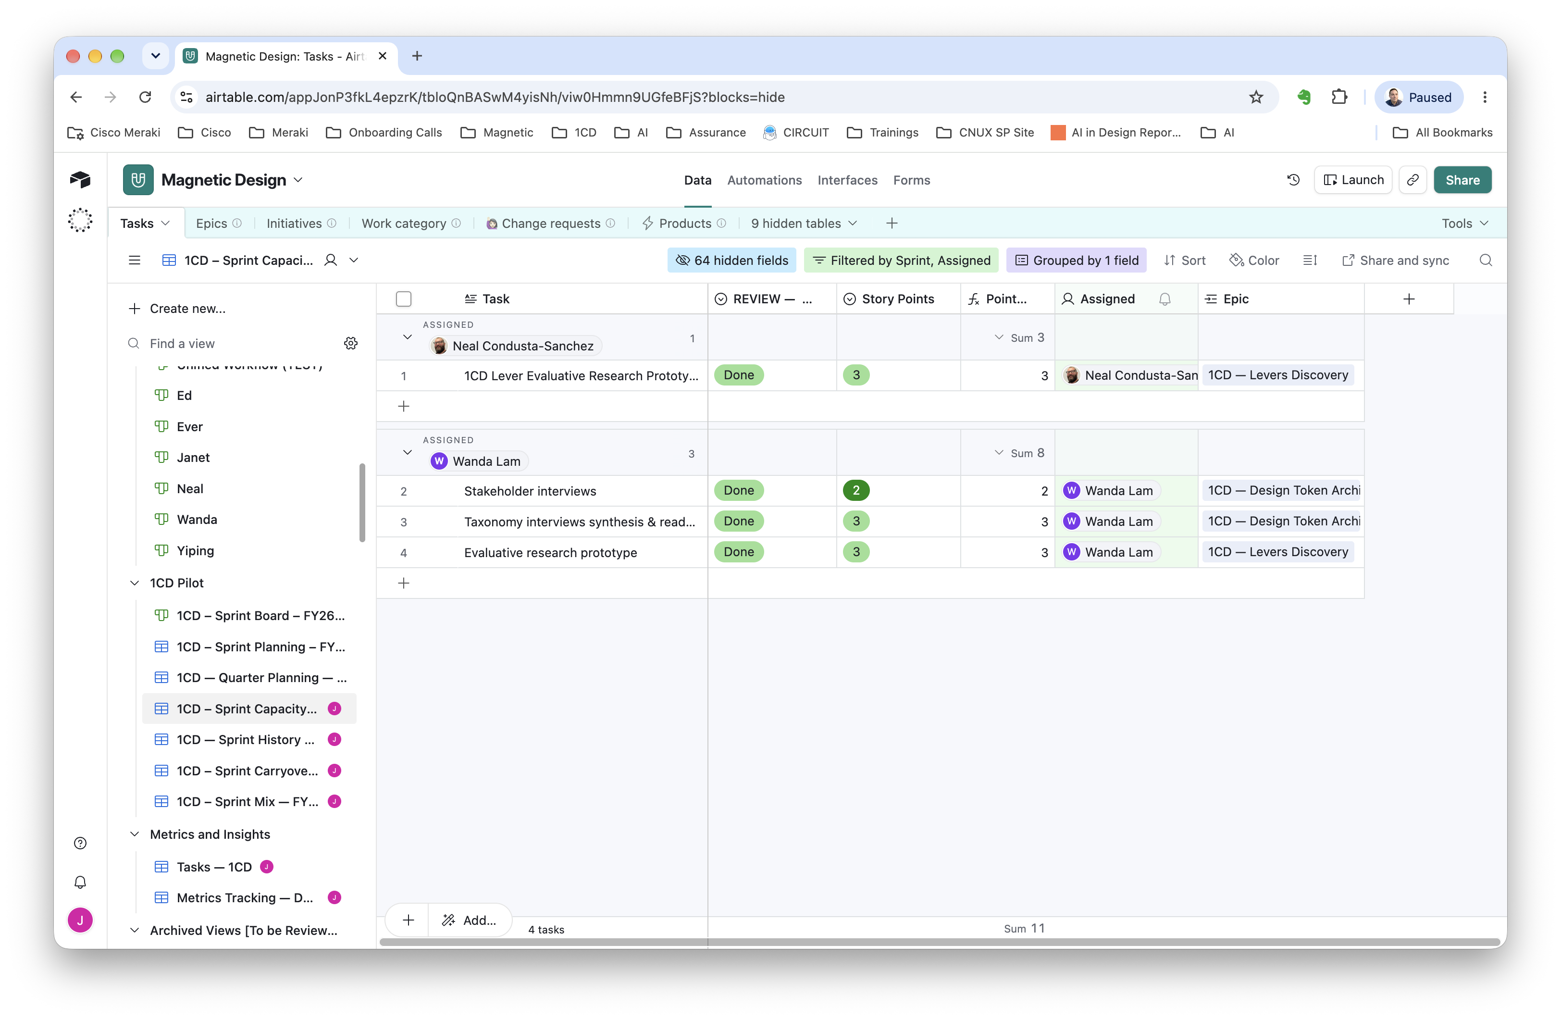
Task: Open Chrome tab search dropdown
Action: pos(155,56)
